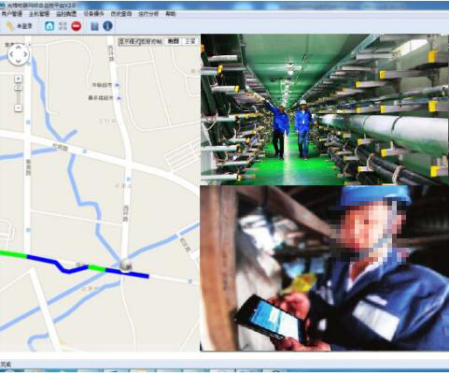Click the map zoom slider handle
Screen dimensions: 449x373
pos(19,88)
